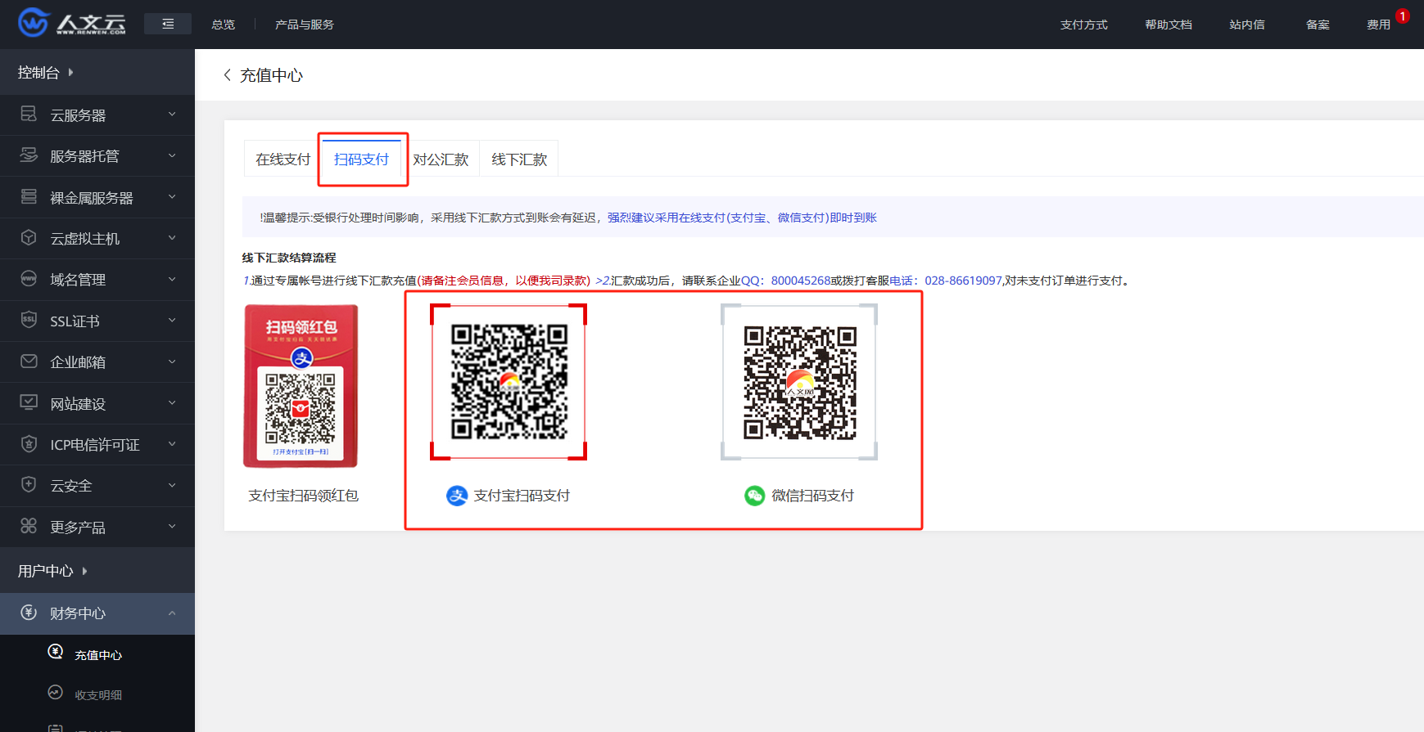This screenshot has height=732, width=1424.
Task: Open the 对公汇款 tab
Action: pos(441,159)
